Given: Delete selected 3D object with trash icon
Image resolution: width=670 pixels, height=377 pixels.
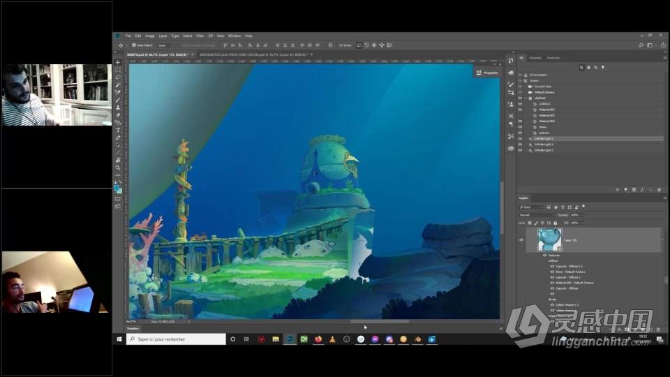Looking at the screenshot, I should [x=659, y=189].
